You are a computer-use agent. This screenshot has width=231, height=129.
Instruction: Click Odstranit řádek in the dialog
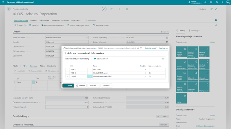coord(101,59)
